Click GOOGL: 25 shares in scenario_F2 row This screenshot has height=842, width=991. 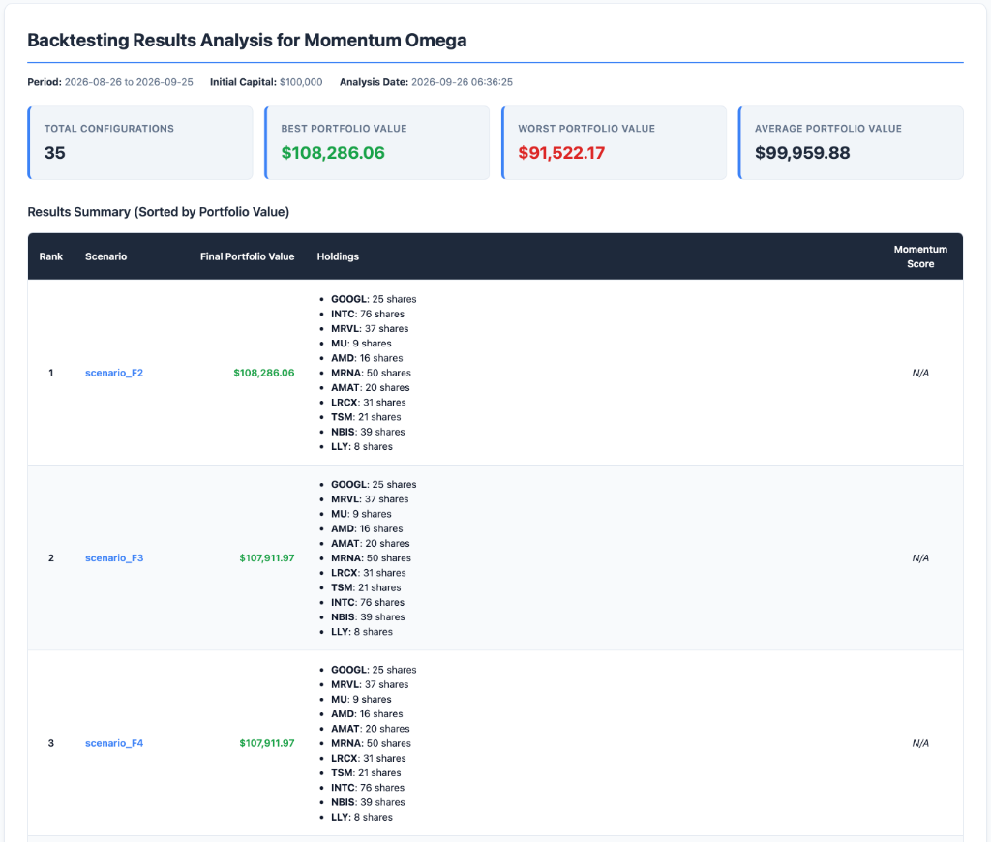[374, 299]
